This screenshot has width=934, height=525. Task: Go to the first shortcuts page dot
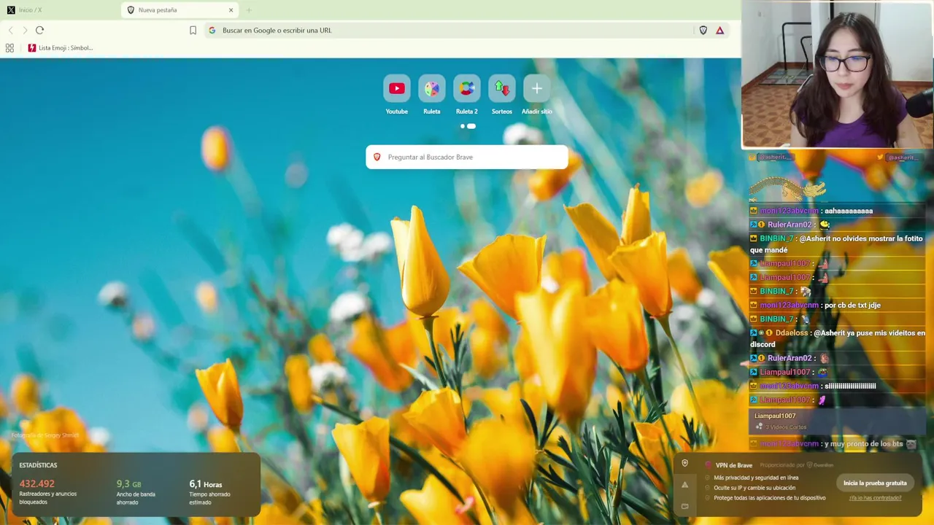pos(462,126)
